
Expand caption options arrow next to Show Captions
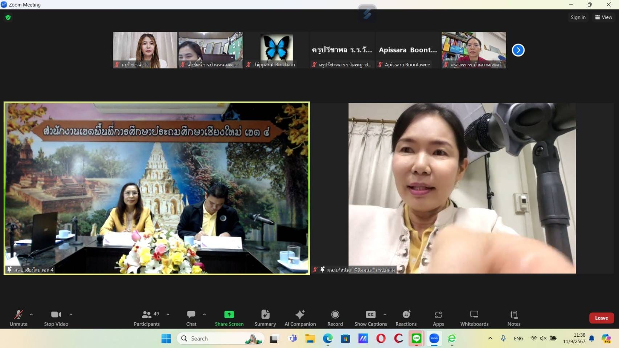[385, 315]
